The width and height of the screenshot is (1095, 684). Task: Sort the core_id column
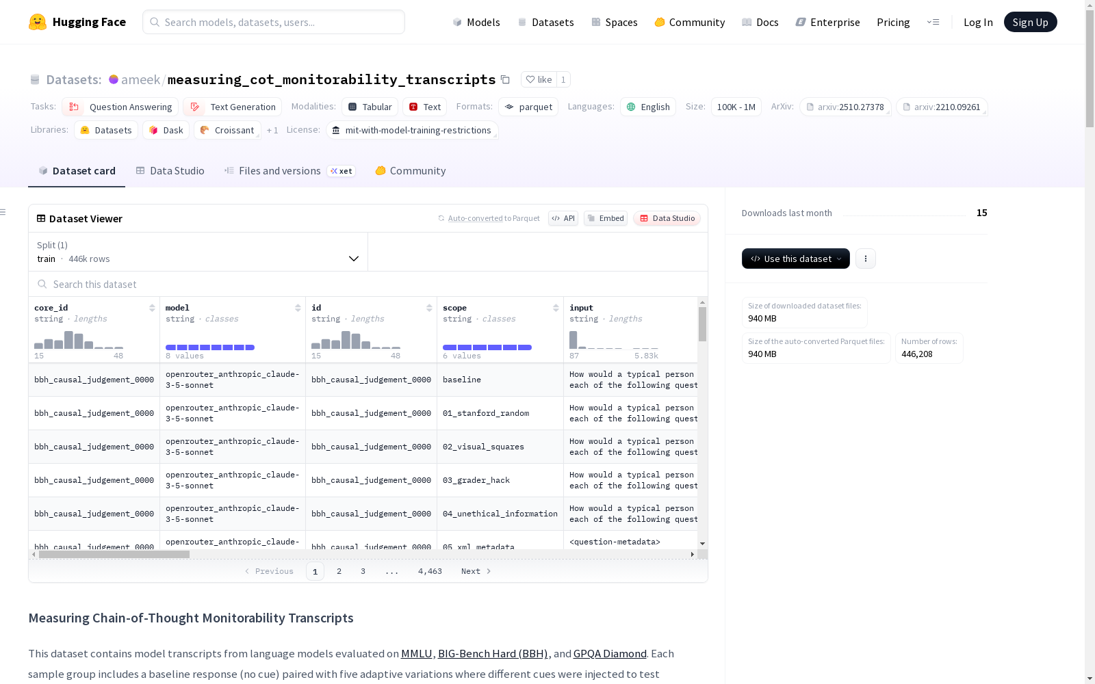click(x=152, y=308)
